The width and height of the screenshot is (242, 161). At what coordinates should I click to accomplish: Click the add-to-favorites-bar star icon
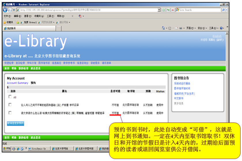(18, 22)
